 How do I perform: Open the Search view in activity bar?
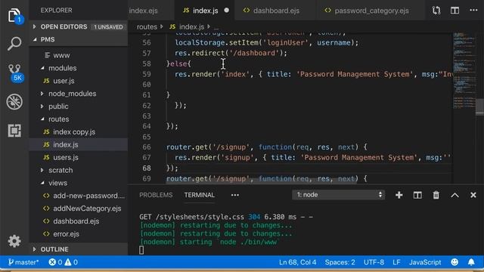point(14,44)
